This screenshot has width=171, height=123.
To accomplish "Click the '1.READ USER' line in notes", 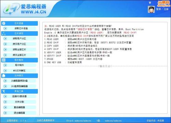I will pos(70,39).
